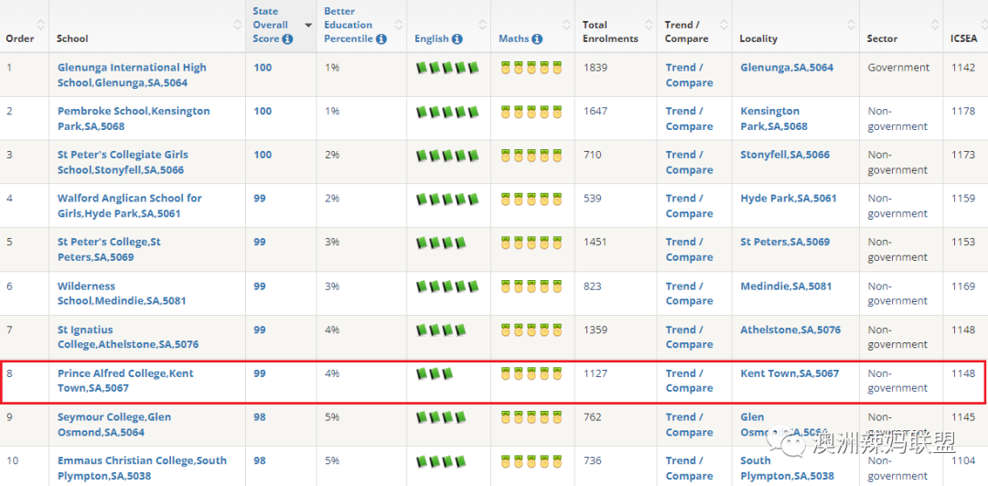Open Wilderness School link
Image resolution: width=988 pixels, height=486 pixels.
point(122,293)
